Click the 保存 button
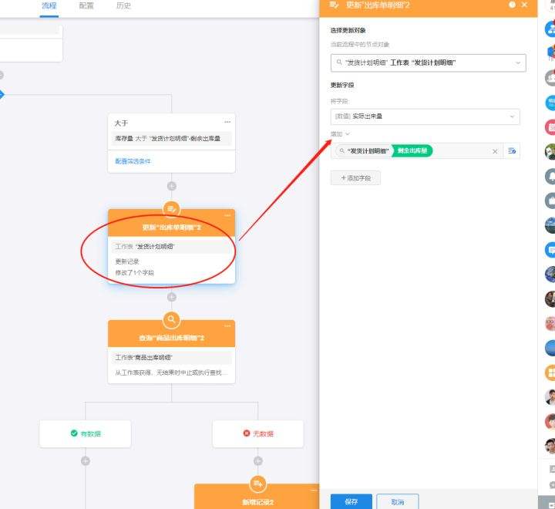 (351, 501)
